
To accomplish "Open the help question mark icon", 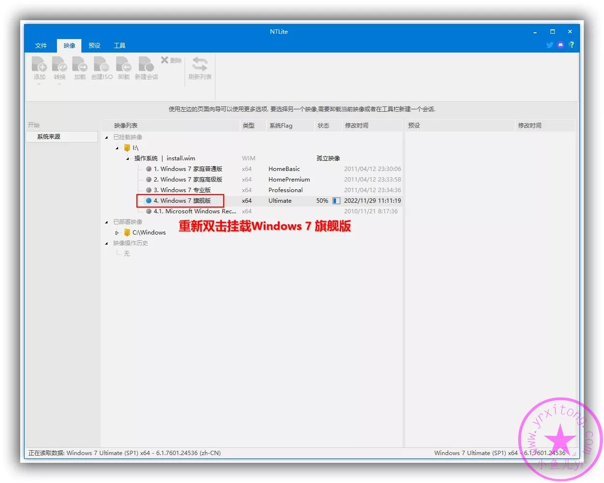I will click(572, 45).
